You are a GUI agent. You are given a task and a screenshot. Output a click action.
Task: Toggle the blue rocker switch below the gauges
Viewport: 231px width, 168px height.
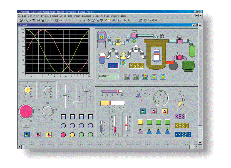tap(143, 111)
